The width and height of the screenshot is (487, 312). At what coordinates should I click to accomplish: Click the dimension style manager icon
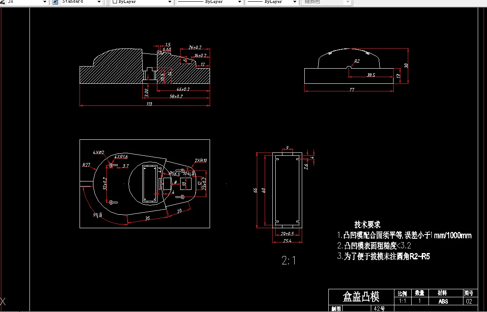(2, 2)
